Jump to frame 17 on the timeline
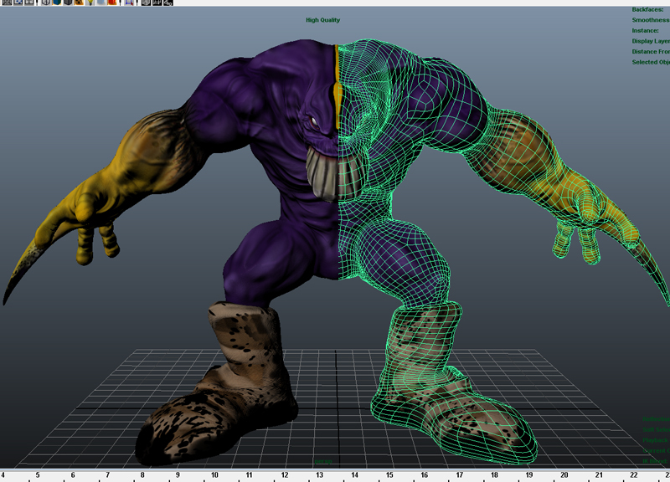 (x=459, y=475)
